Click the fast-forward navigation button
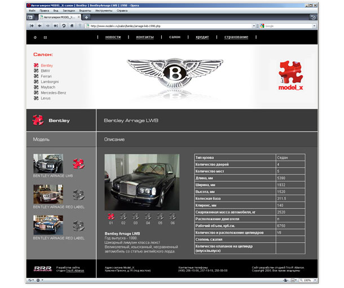The height and width of the screenshot is (288, 344). tap(56, 26)
